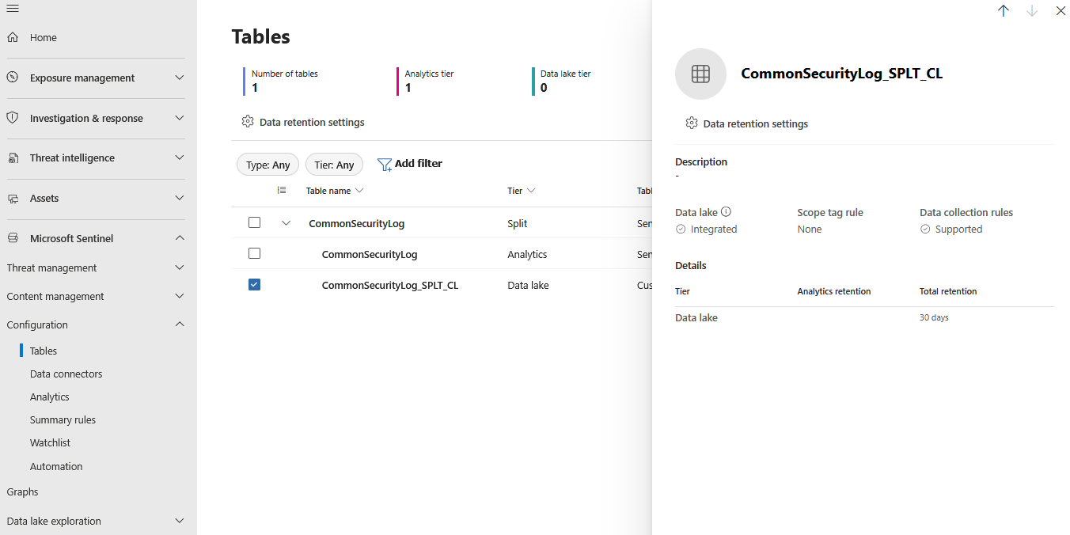Expand Exposure management section chevron
The width and height of the screenshot is (1070, 535).
[x=180, y=78]
